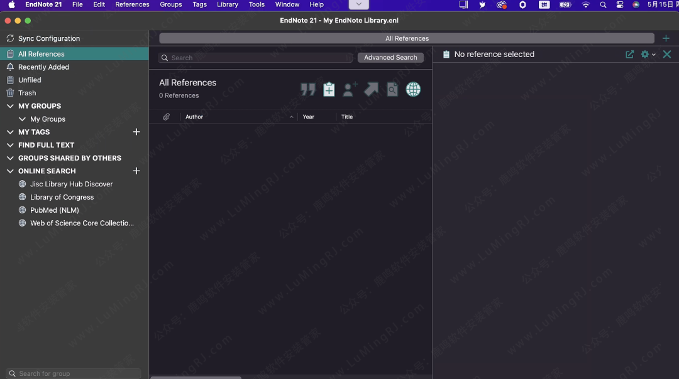Collapse GROUPS SHARED BY OTHERS section
This screenshot has width=679, height=379.
[10, 158]
